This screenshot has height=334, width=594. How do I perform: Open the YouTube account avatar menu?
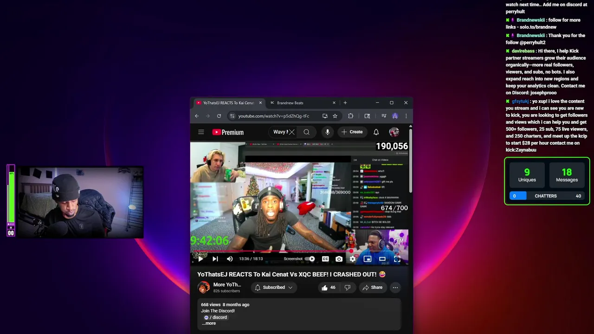tap(394, 132)
